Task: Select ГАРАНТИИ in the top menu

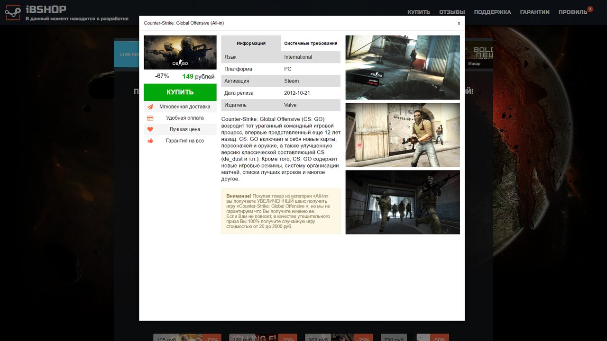Action: 534,12
